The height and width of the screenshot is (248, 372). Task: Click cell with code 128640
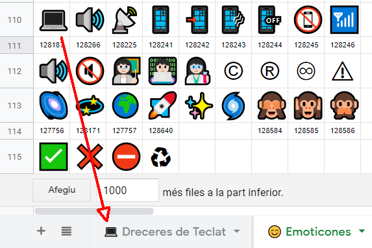coord(160,130)
